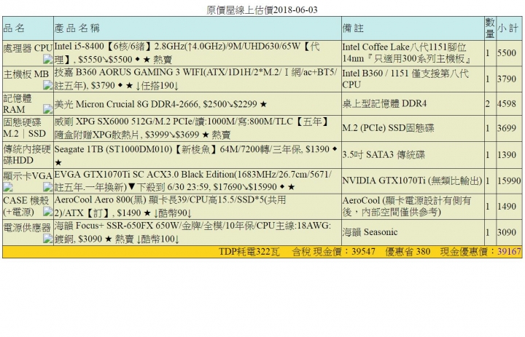Select the 海韻 Focus+ SSR-650FX 650W product
The image size is (525, 337).
pos(192,232)
